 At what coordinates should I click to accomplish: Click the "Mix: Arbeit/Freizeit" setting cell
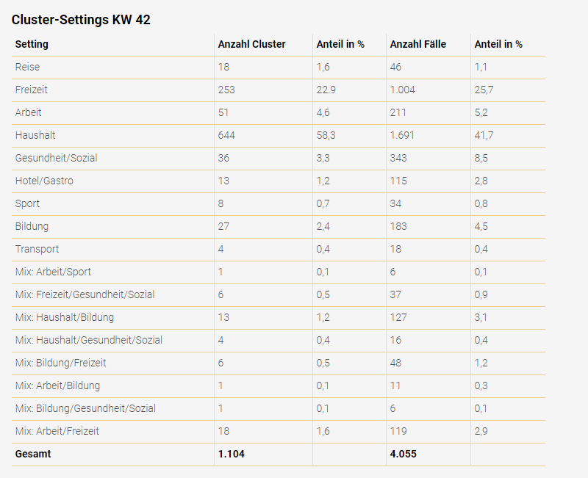(57, 431)
